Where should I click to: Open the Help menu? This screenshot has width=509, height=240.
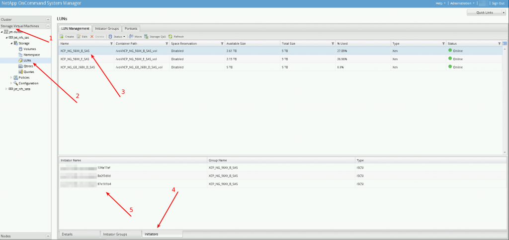(x=440, y=3)
